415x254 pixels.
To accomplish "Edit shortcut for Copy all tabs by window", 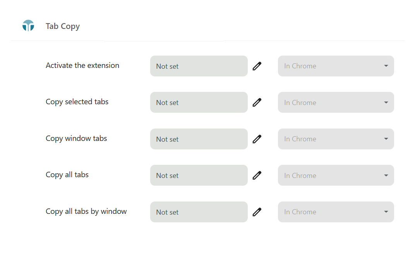I will (x=257, y=212).
